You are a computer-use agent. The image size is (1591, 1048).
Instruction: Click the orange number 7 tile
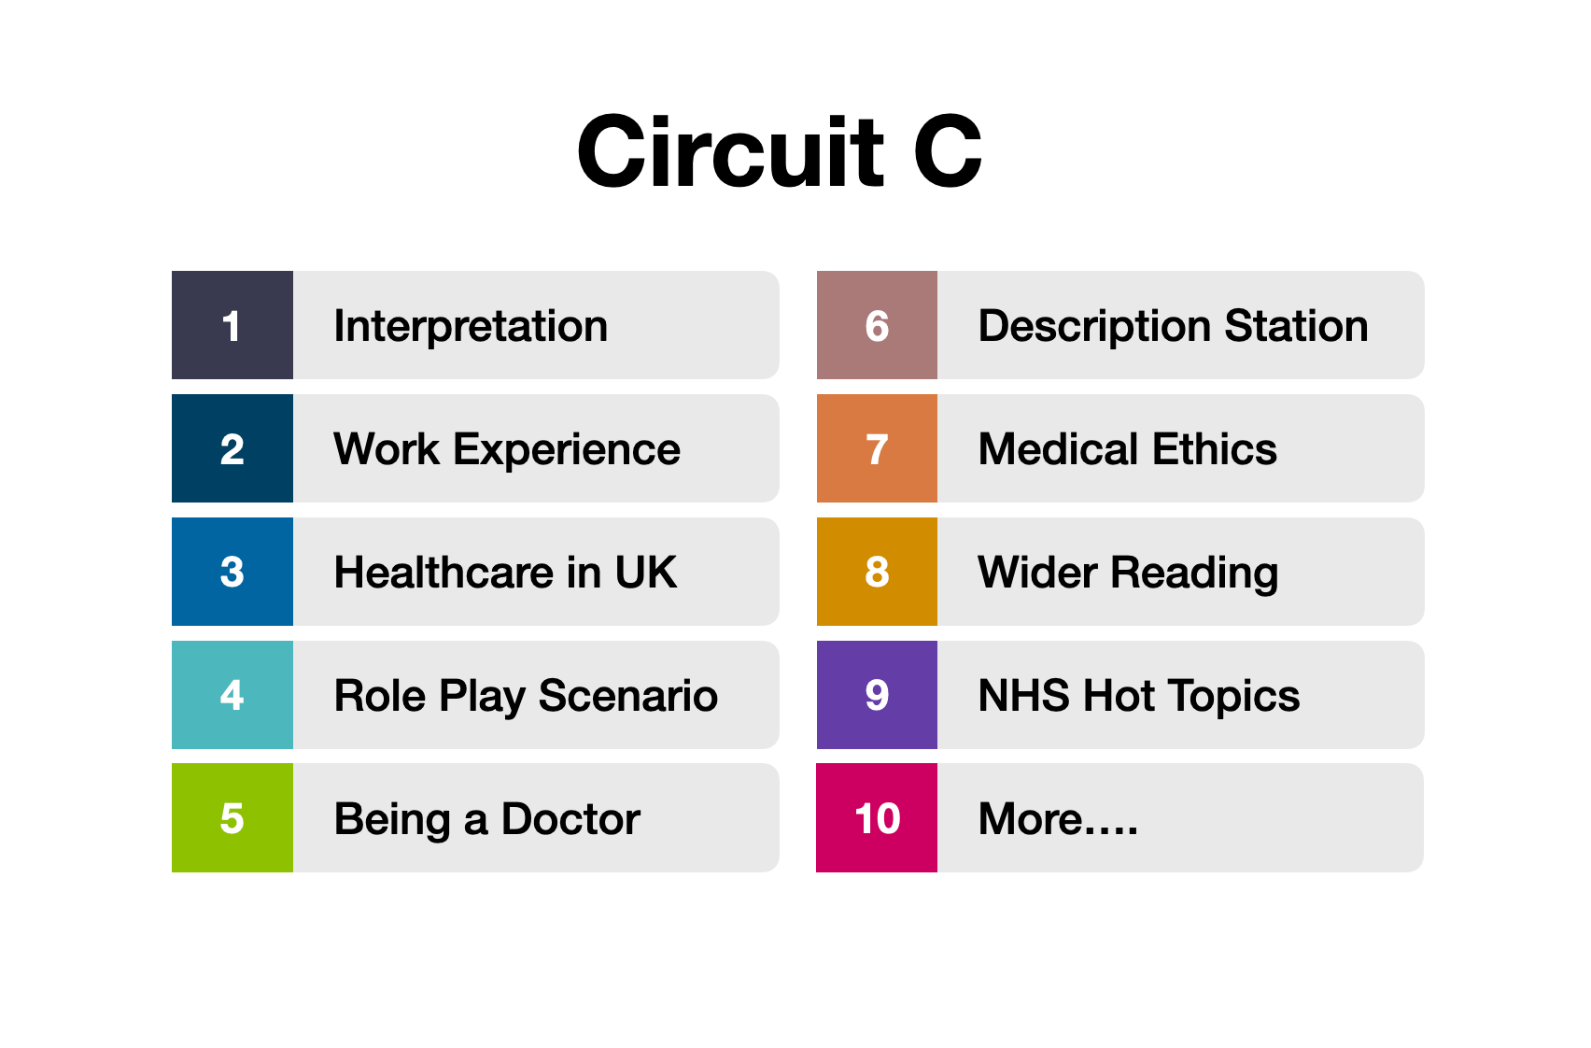tap(877, 448)
